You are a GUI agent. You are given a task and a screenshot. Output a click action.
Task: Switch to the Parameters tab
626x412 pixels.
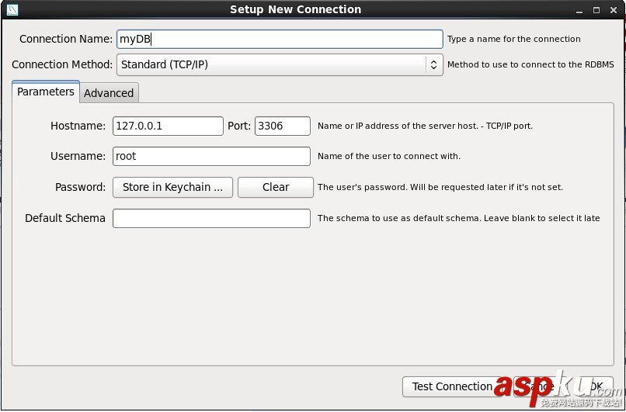coord(46,92)
